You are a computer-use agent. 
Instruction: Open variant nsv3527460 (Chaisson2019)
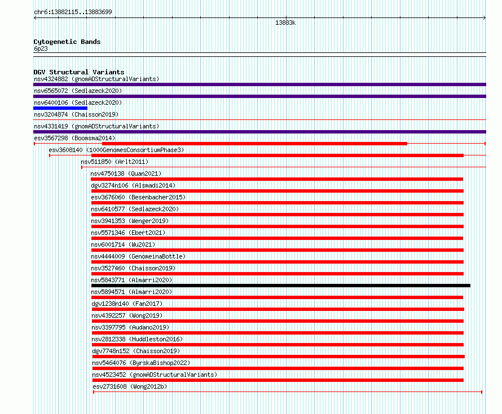pyautogui.click(x=133, y=268)
